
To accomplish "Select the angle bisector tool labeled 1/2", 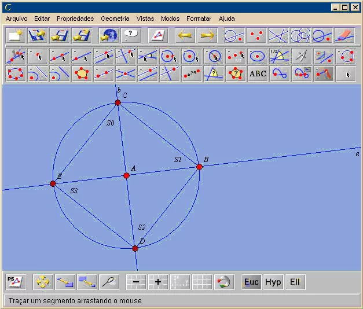I will coord(280,56).
